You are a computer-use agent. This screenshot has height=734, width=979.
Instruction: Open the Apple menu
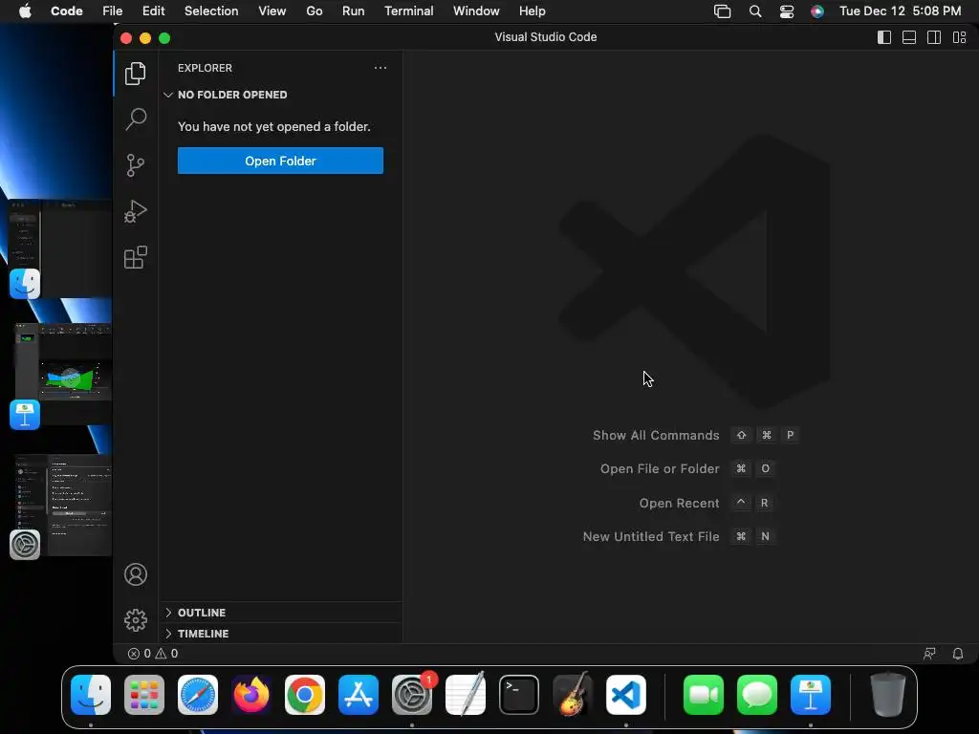tap(25, 11)
